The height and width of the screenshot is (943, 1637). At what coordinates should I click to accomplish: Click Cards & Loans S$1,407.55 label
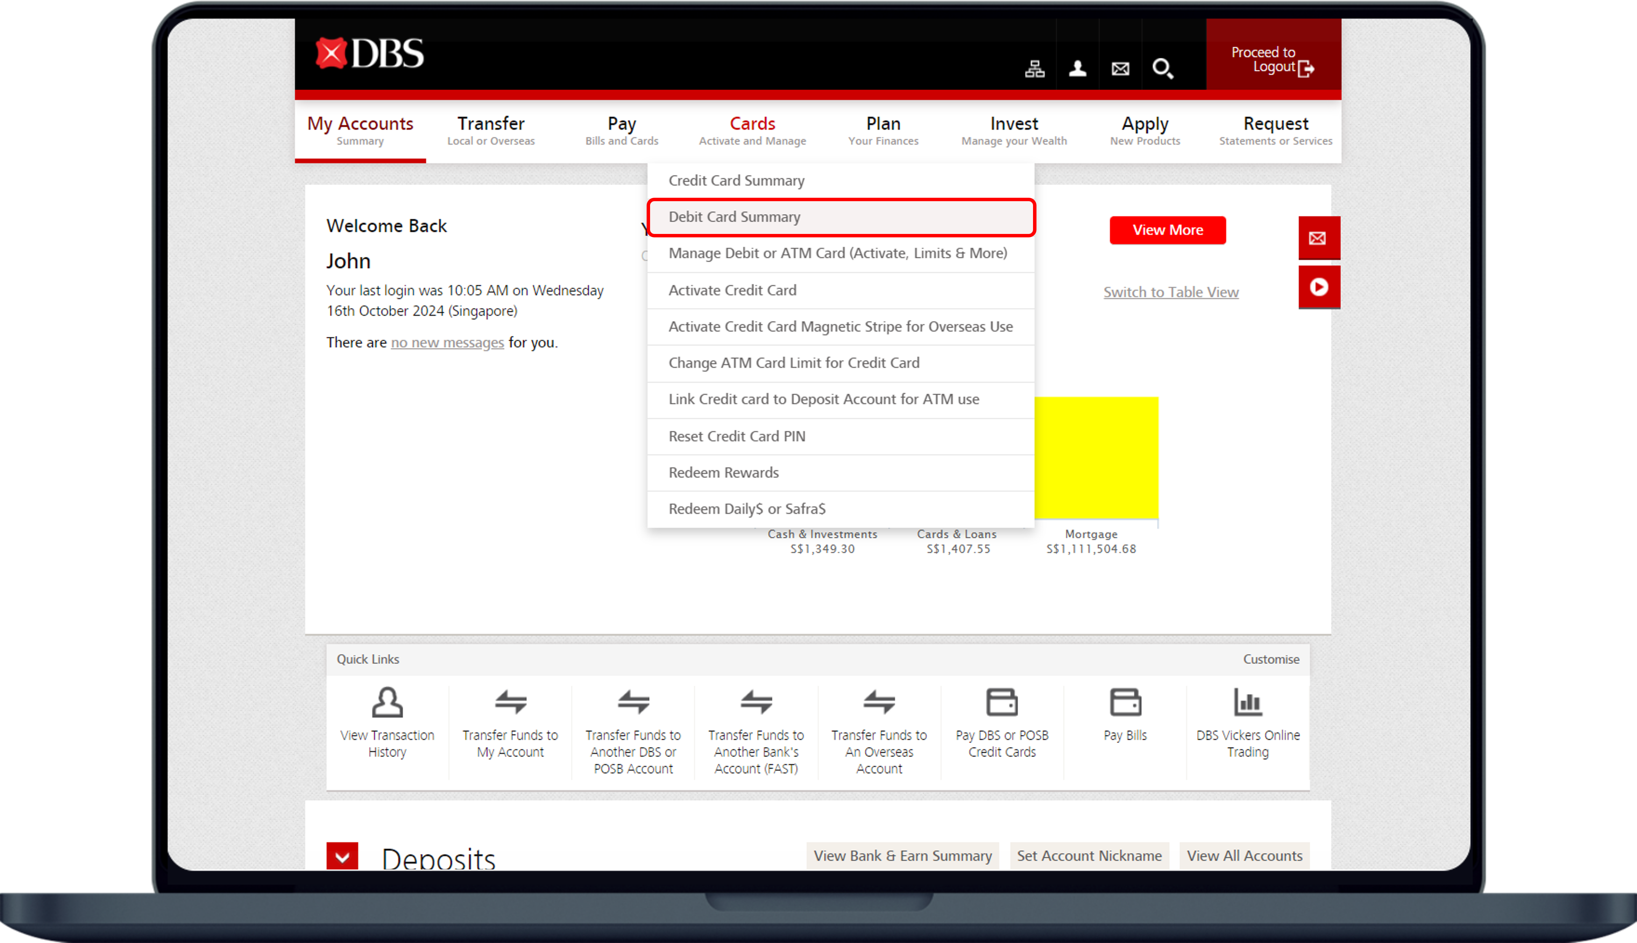coord(957,541)
